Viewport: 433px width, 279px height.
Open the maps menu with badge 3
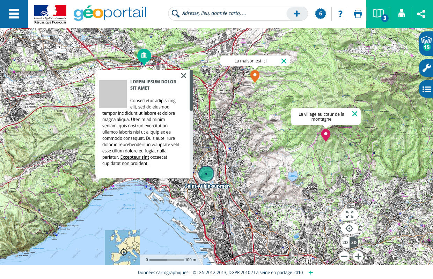point(379,14)
